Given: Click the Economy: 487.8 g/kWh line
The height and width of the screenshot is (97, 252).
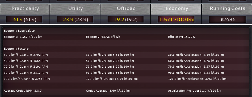Looking at the screenshot, I should 103,37.
